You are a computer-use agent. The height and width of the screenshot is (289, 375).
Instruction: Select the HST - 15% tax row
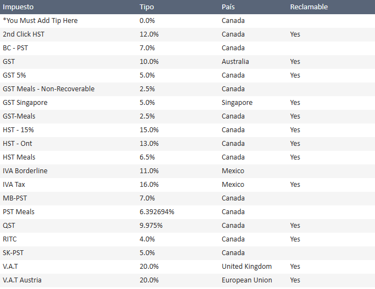[x=187, y=130]
